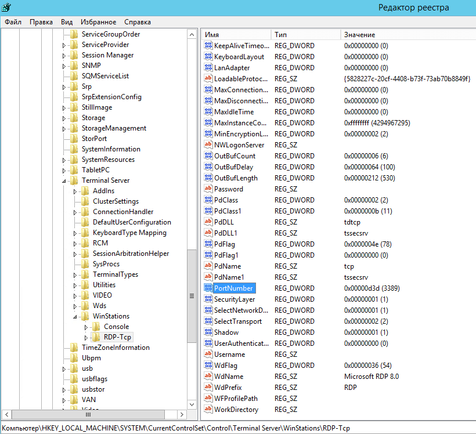The height and width of the screenshot is (434, 476).
Task: Select the RDP-Tcp folder icon
Action: 96,337
